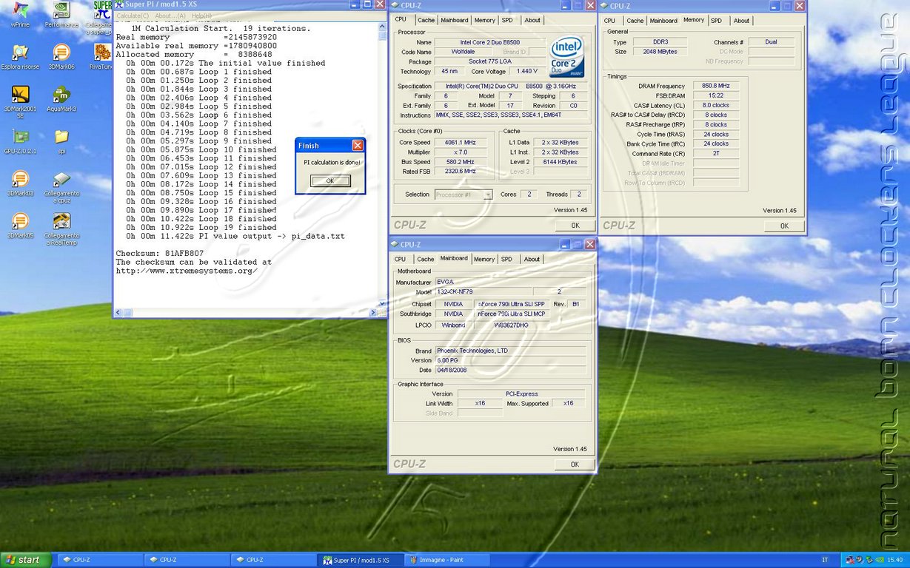910x568 pixels.
Task: Click OK in the CPU-Z processor window
Action: pyautogui.click(x=575, y=226)
